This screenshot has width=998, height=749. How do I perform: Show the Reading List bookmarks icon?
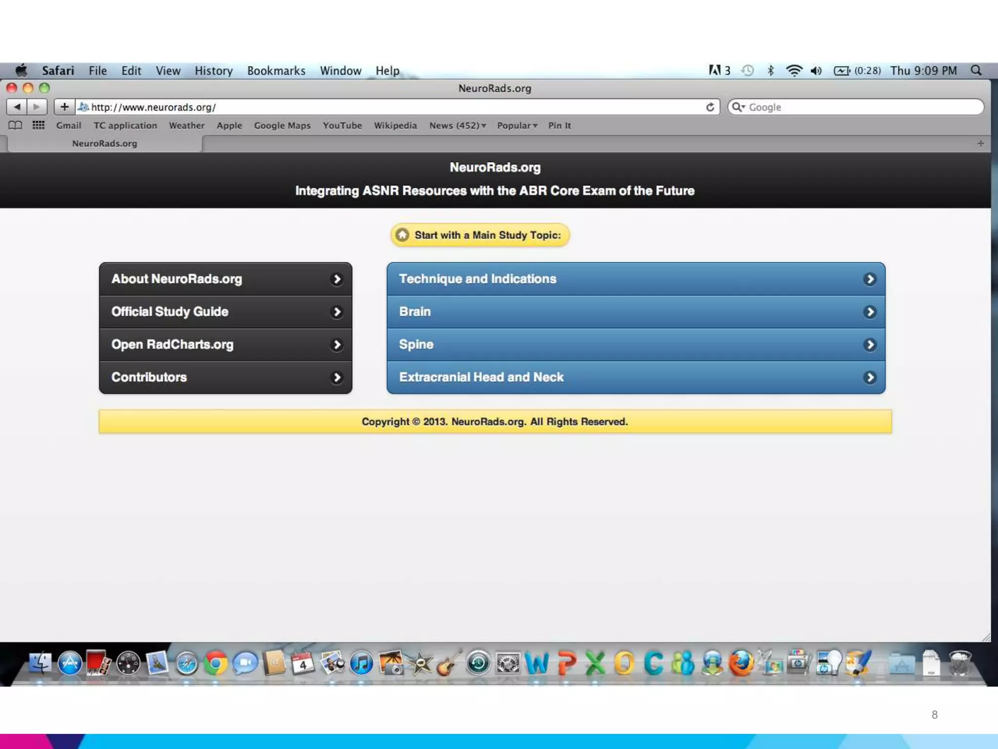pyautogui.click(x=15, y=125)
